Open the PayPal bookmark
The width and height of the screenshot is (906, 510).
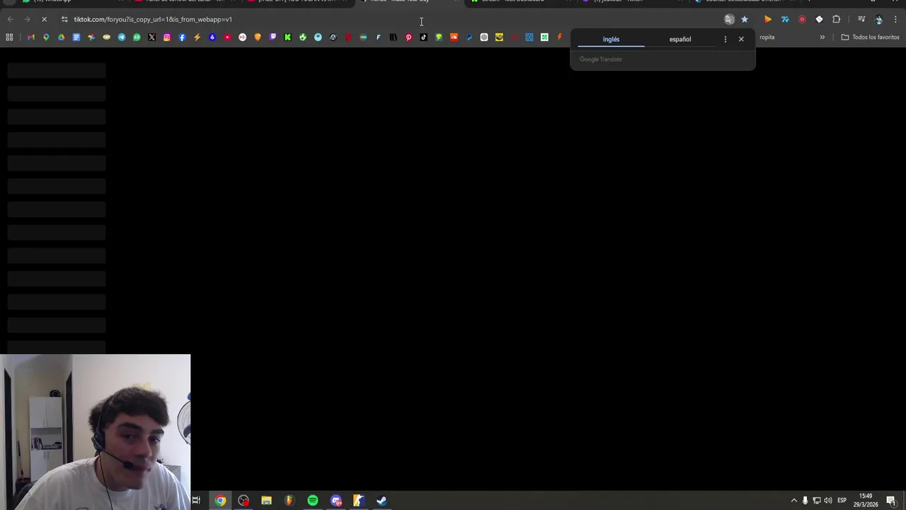(x=469, y=37)
